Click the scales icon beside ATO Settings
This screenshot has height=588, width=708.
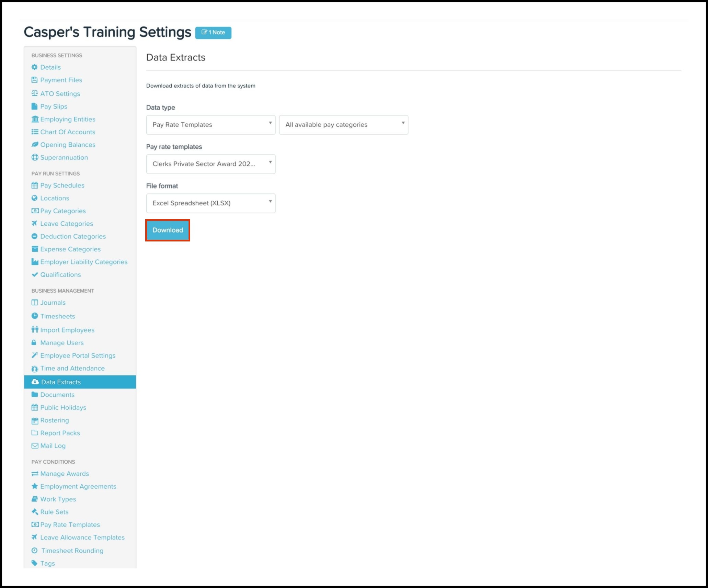[x=35, y=93]
